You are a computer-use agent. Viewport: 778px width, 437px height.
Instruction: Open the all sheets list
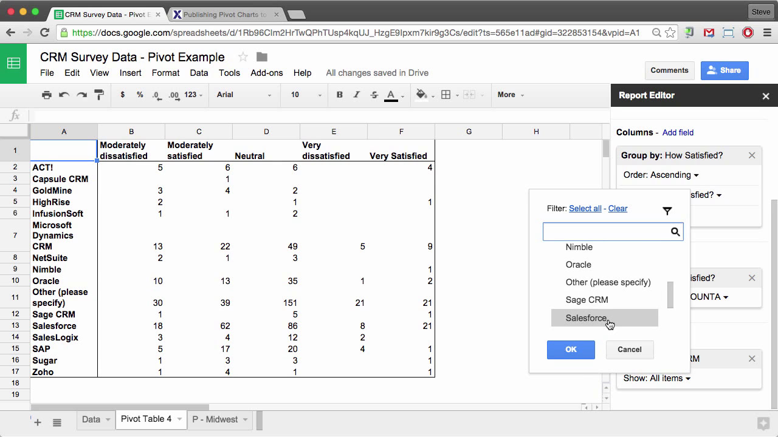(x=57, y=422)
